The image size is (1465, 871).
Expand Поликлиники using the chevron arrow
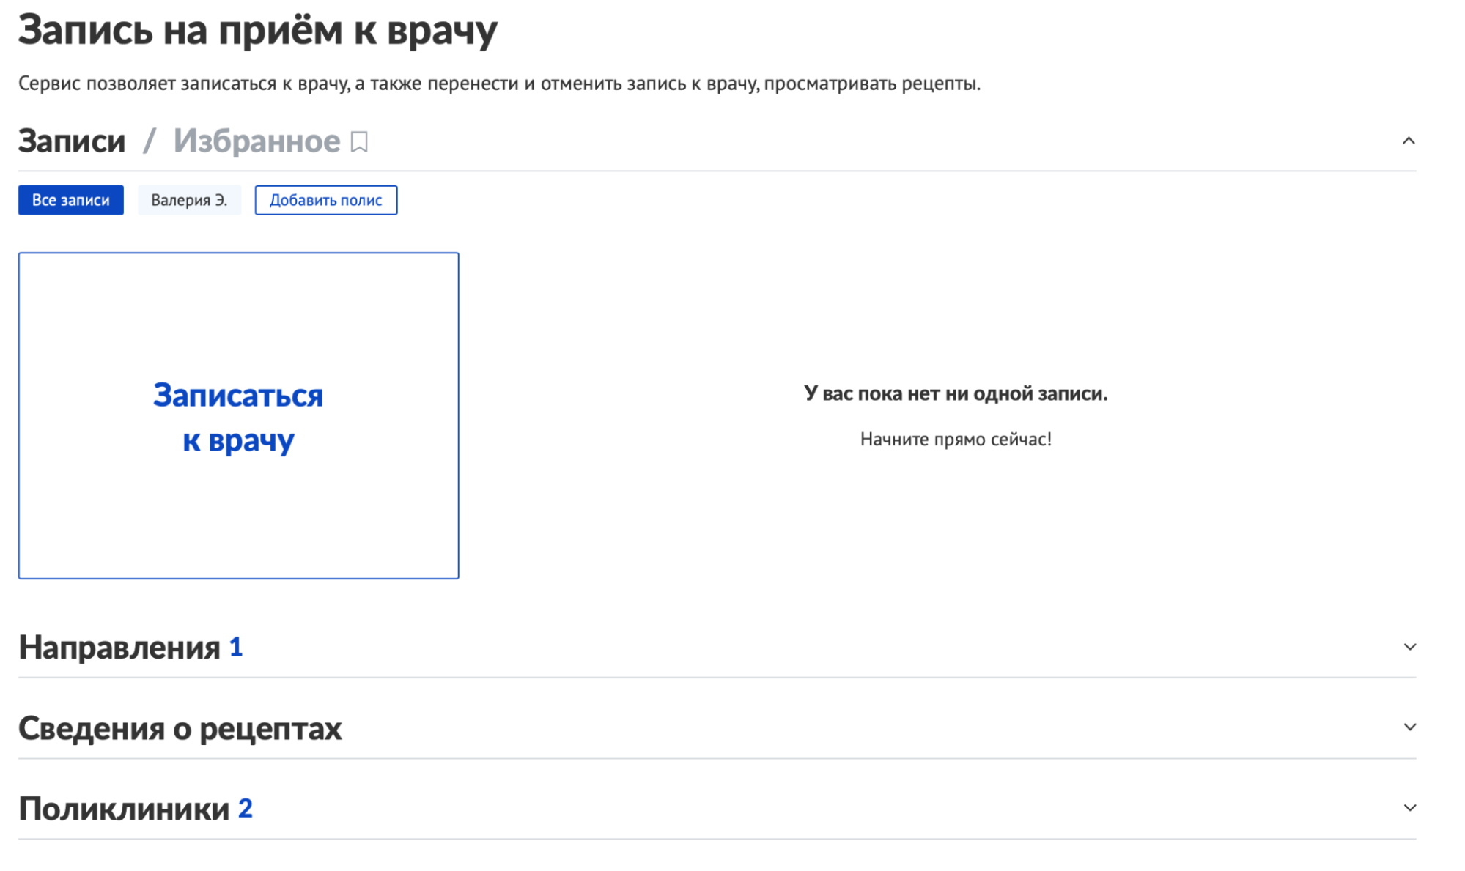1409,808
